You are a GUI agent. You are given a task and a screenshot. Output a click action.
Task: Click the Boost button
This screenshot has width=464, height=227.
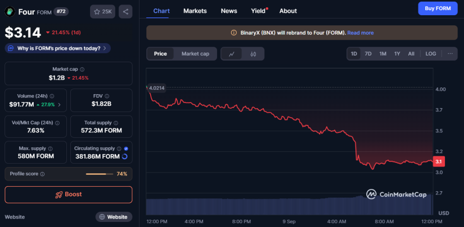(69, 194)
